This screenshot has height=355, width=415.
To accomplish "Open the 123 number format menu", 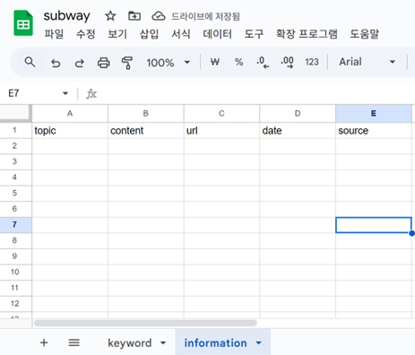I will click(x=312, y=62).
